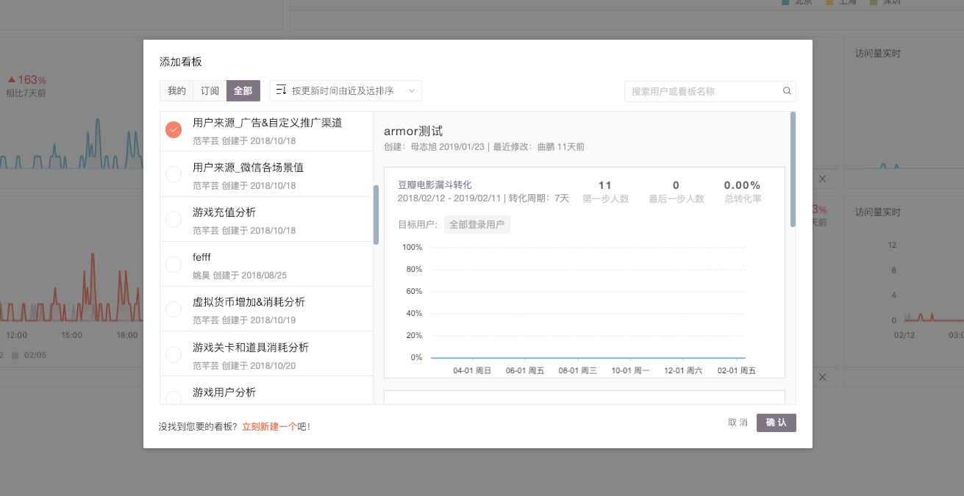Tick the circle beside 游戏充值分析
Screen dimensions: 964x496
[x=174, y=220]
